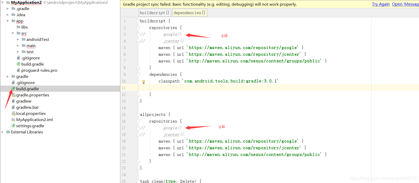
Task: Click line number 11 in the gutter
Action: click(x=124, y=88)
